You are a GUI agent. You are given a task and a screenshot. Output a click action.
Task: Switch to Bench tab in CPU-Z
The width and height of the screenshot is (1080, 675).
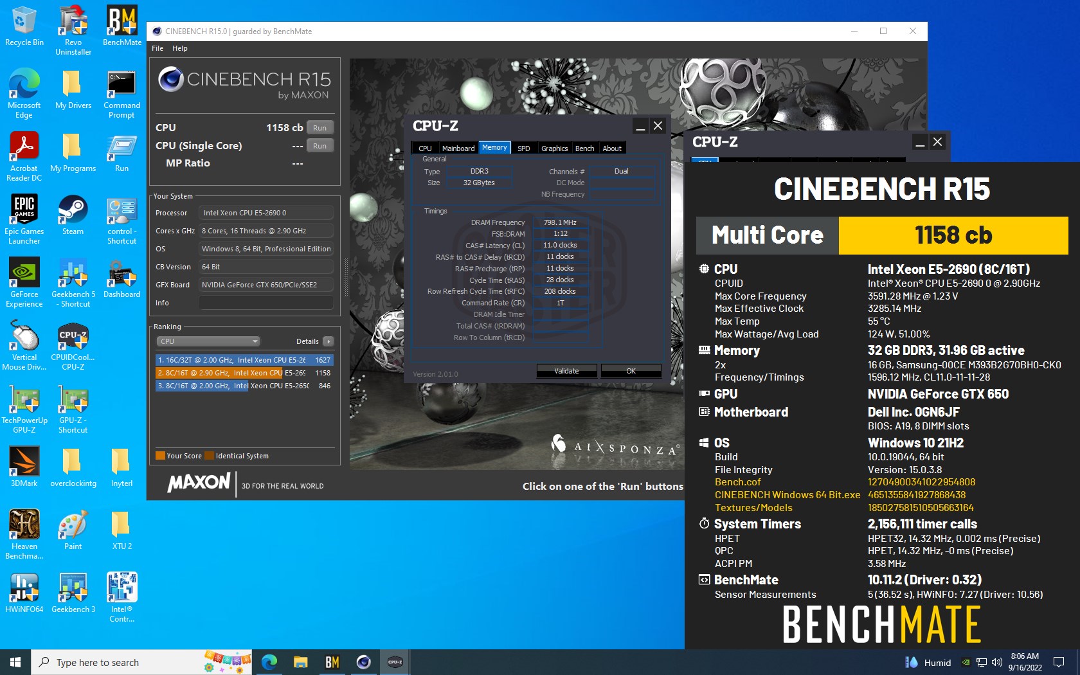[584, 148]
